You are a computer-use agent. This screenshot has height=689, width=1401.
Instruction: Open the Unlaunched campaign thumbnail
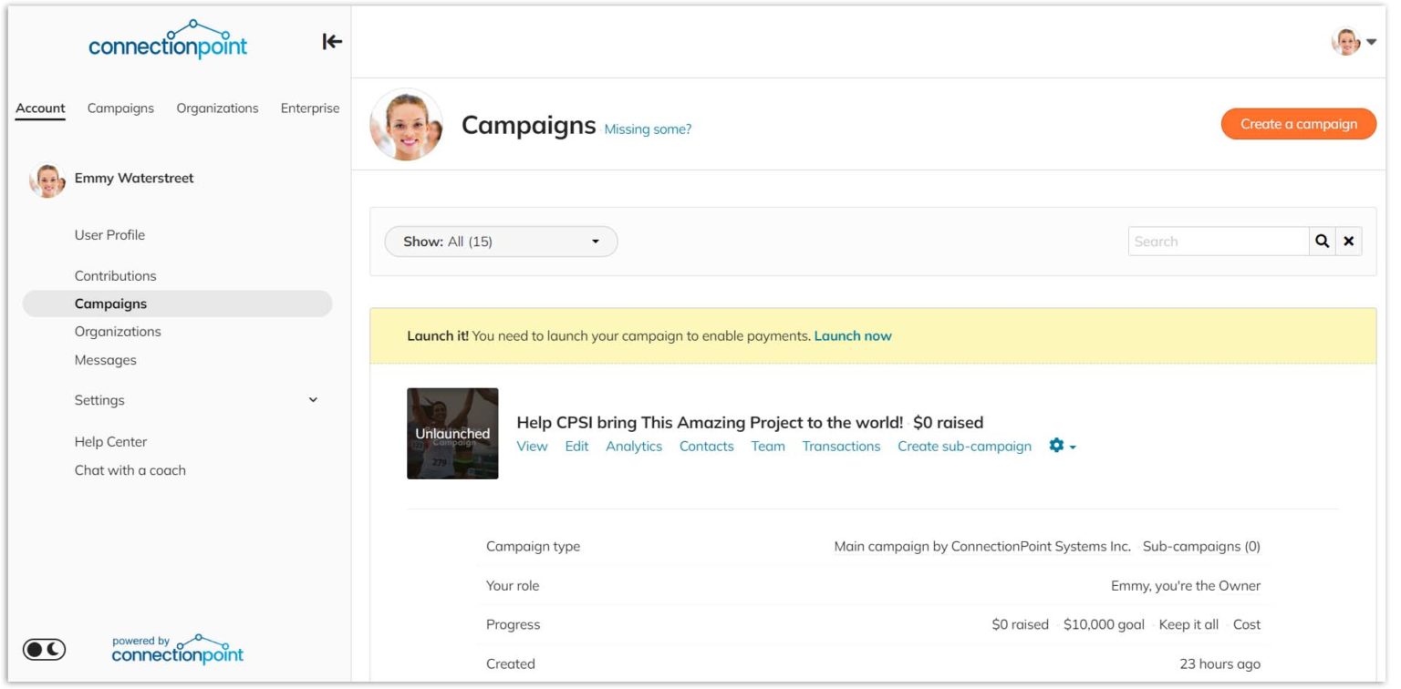tap(452, 434)
